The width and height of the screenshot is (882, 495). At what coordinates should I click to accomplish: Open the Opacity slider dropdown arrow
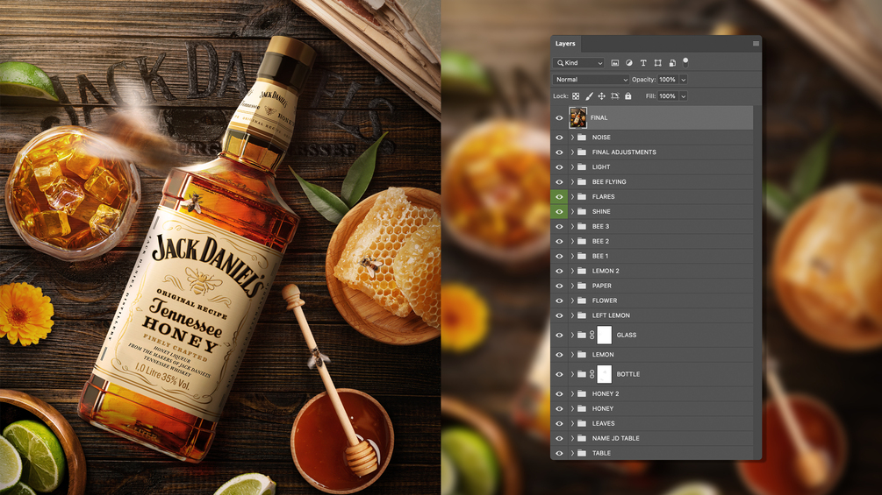[684, 80]
